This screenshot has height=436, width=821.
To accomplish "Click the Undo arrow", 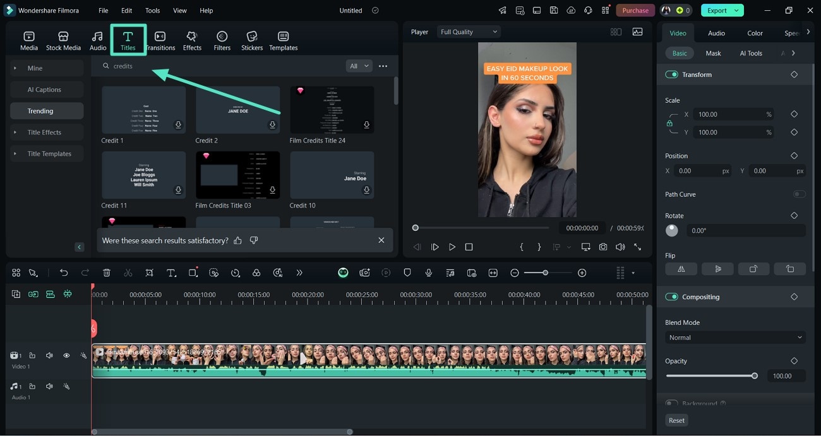I will [64, 273].
